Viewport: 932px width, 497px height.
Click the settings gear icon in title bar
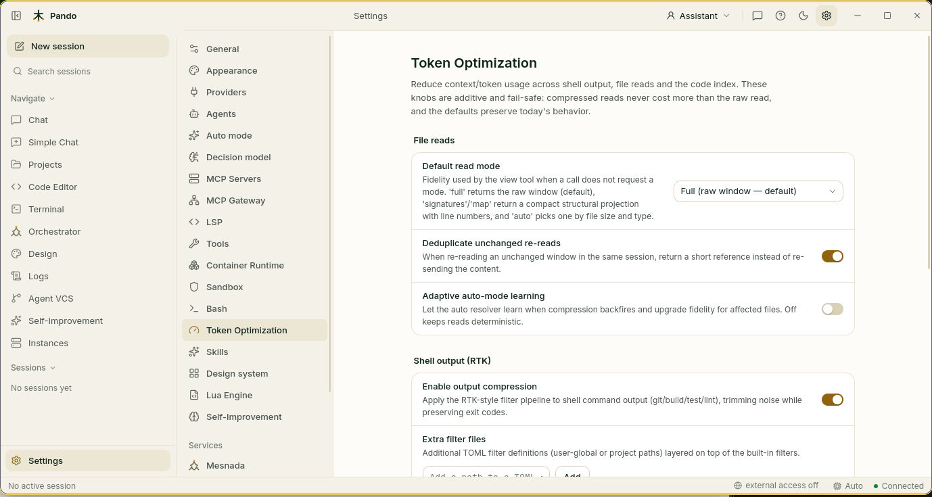(x=826, y=16)
